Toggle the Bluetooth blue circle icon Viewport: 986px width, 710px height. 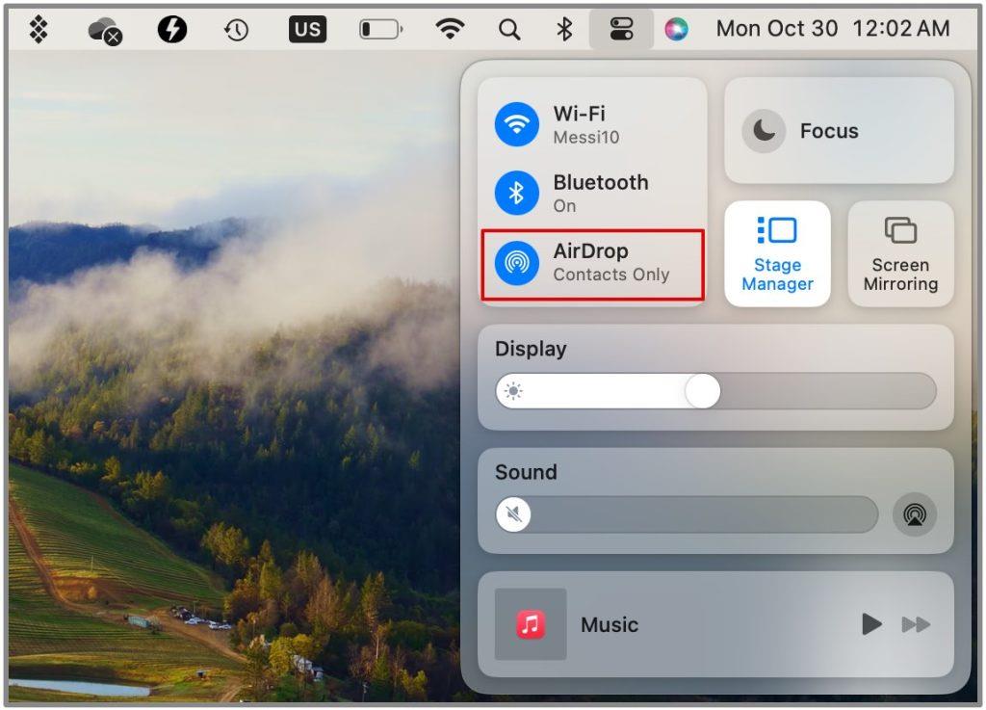click(516, 193)
